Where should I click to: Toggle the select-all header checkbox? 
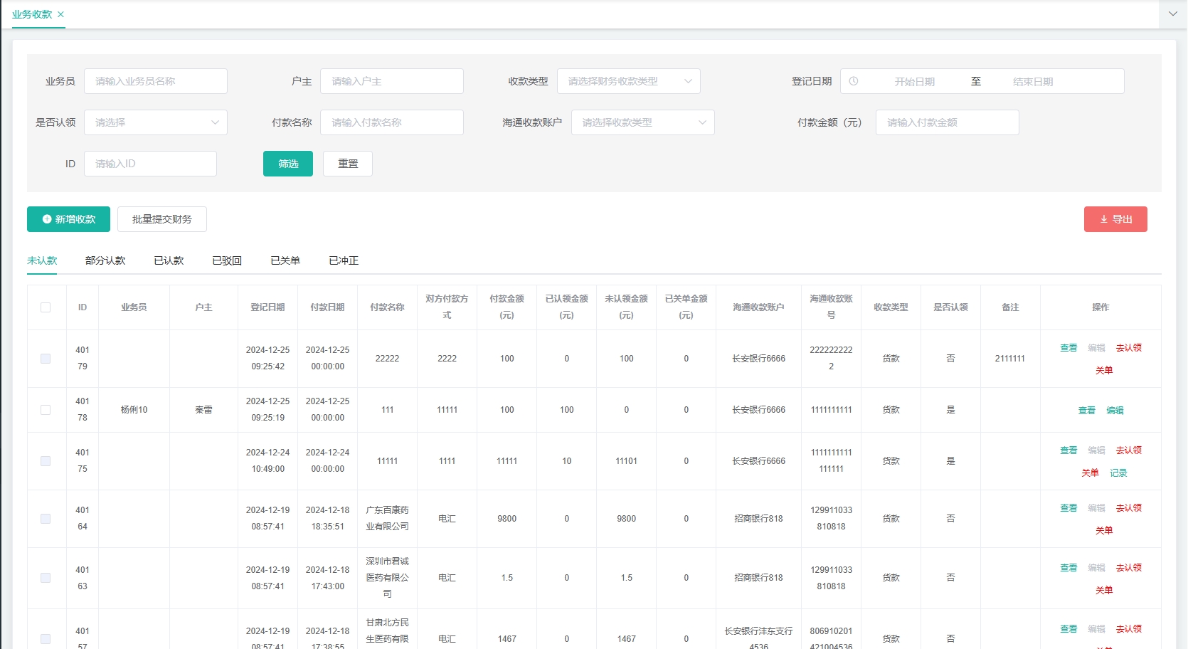[x=46, y=307]
